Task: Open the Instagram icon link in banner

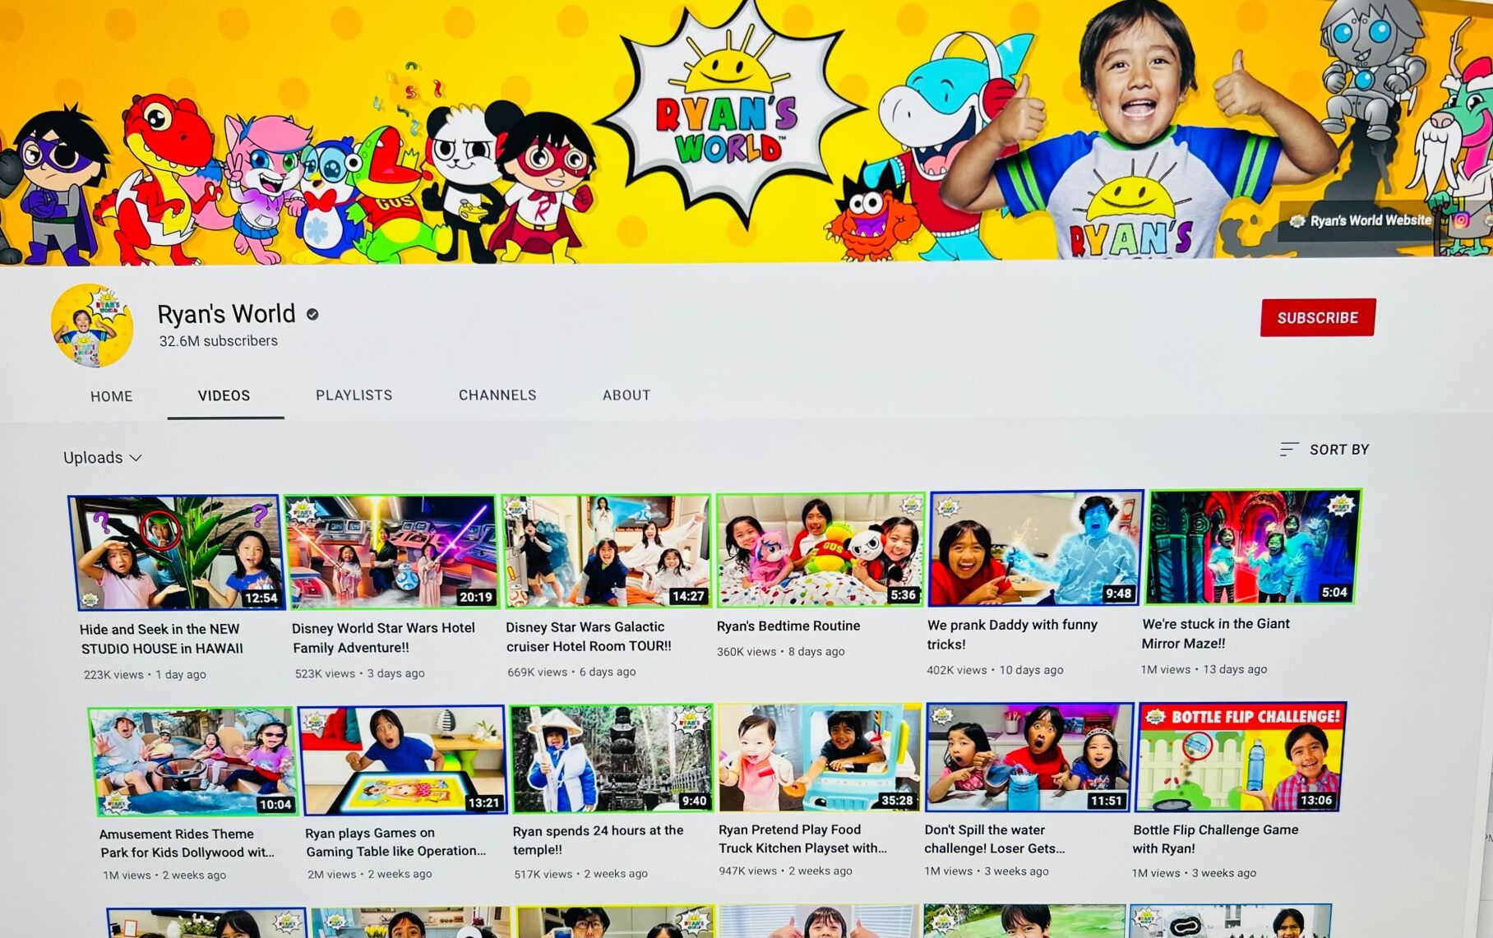Action: (1460, 219)
